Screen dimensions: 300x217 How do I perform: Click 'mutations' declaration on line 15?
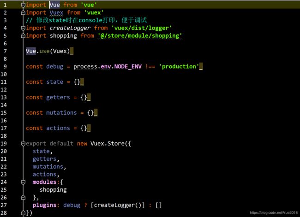61,113
